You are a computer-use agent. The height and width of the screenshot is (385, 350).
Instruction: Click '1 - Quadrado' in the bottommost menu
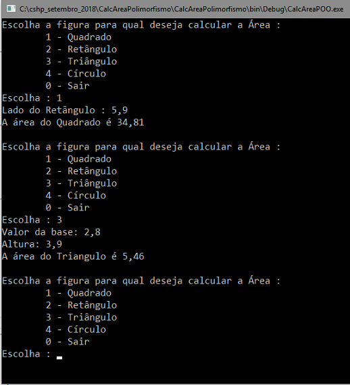78,293
